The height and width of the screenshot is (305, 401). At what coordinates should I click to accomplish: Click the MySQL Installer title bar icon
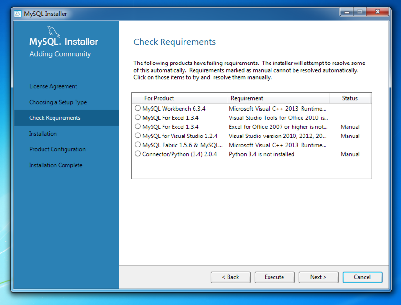coord(18,13)
